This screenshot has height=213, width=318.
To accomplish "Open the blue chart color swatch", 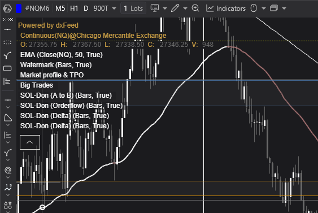I will point(19,8).
